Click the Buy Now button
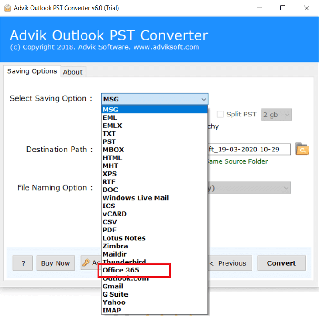 click(x=56, y=263)
